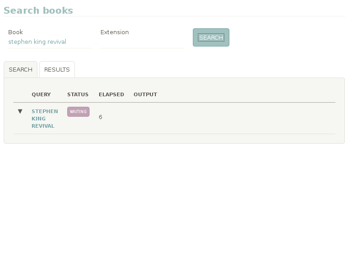The image size is (345, 265).
Task: Open the RESULTS tab
Action: tap(57, 70)
